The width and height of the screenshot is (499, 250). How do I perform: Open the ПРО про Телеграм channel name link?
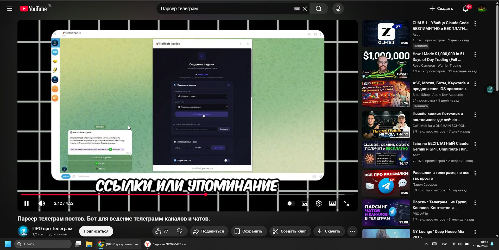click(52, 229)
